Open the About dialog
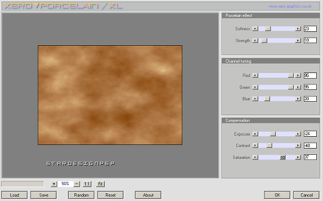323x201 pixels. tap(148, 195)
